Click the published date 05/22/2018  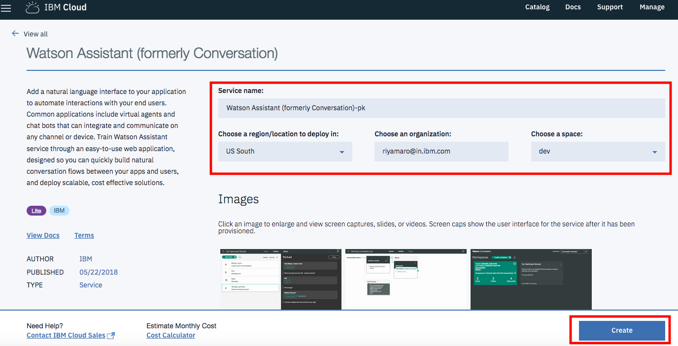coord(99,272)
